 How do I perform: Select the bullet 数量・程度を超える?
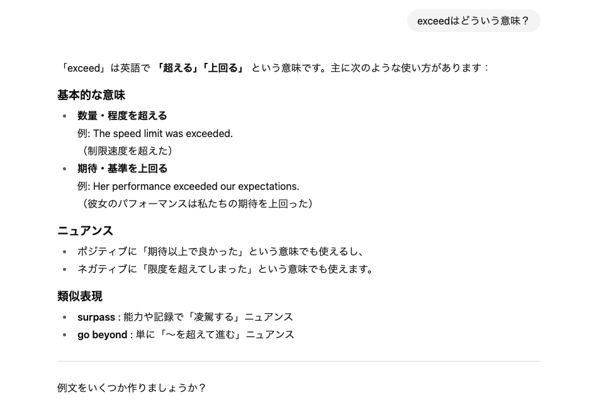coord(122,116)
